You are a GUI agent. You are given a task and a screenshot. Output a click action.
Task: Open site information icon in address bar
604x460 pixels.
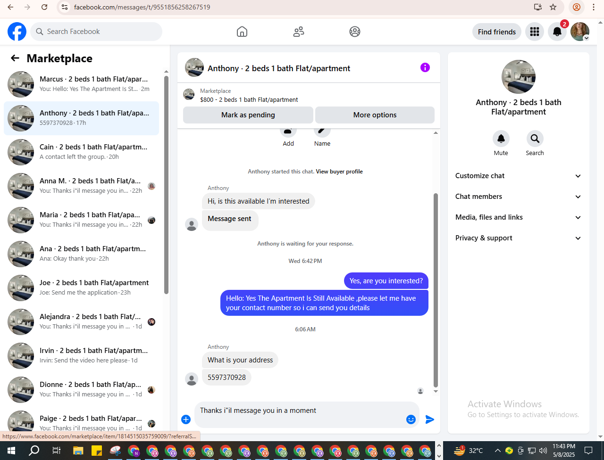point(65,7)
